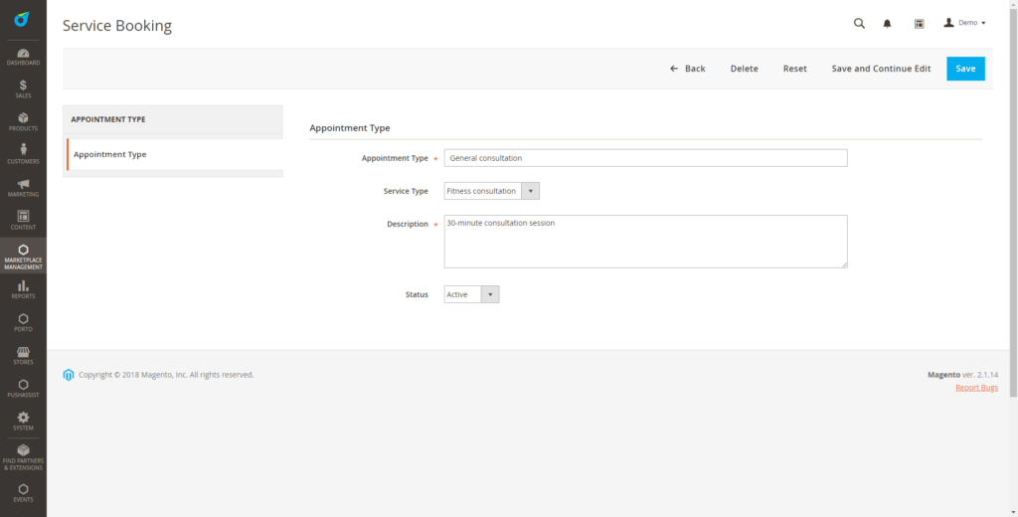Image resolution: width=1018 pixels, height=517 pixels.
Task: Open the System gear icon
Action: [x=23, y=421]
